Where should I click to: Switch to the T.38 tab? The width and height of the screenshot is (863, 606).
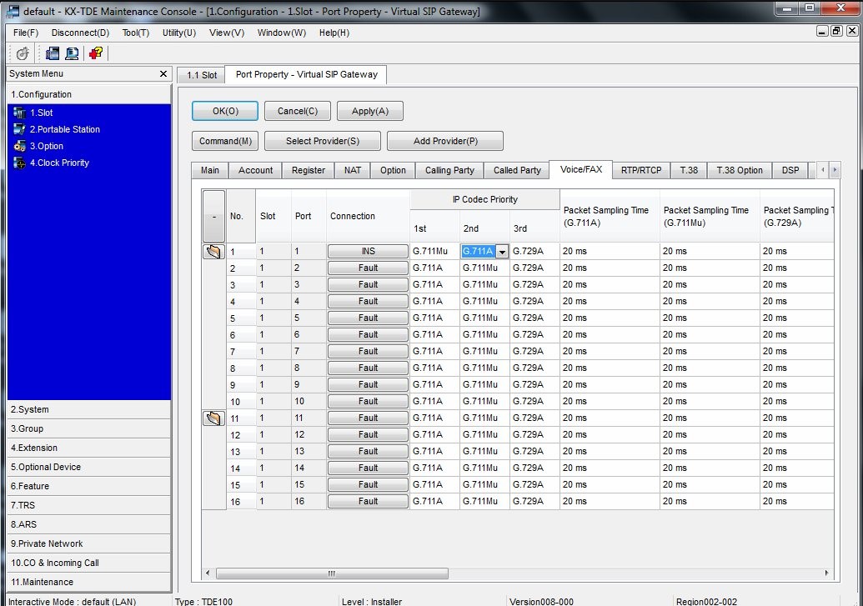click(x=689, y=171)
